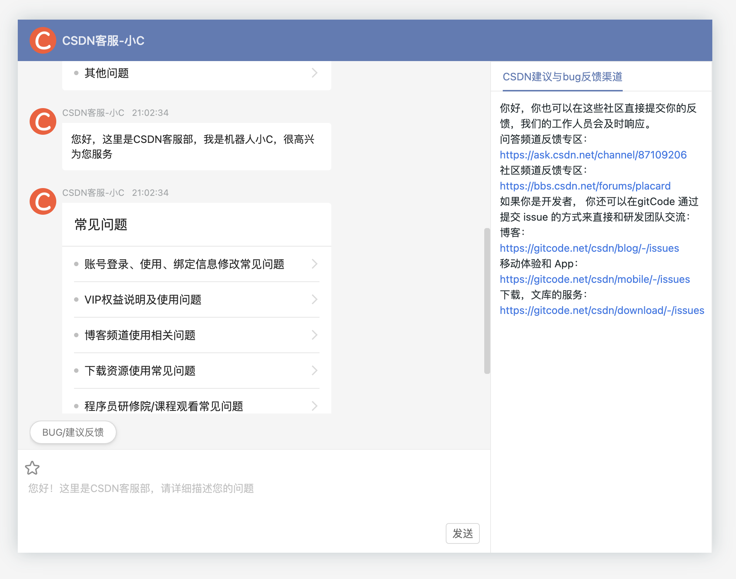Select the 其他问题 item text

(x=107, y=73)
